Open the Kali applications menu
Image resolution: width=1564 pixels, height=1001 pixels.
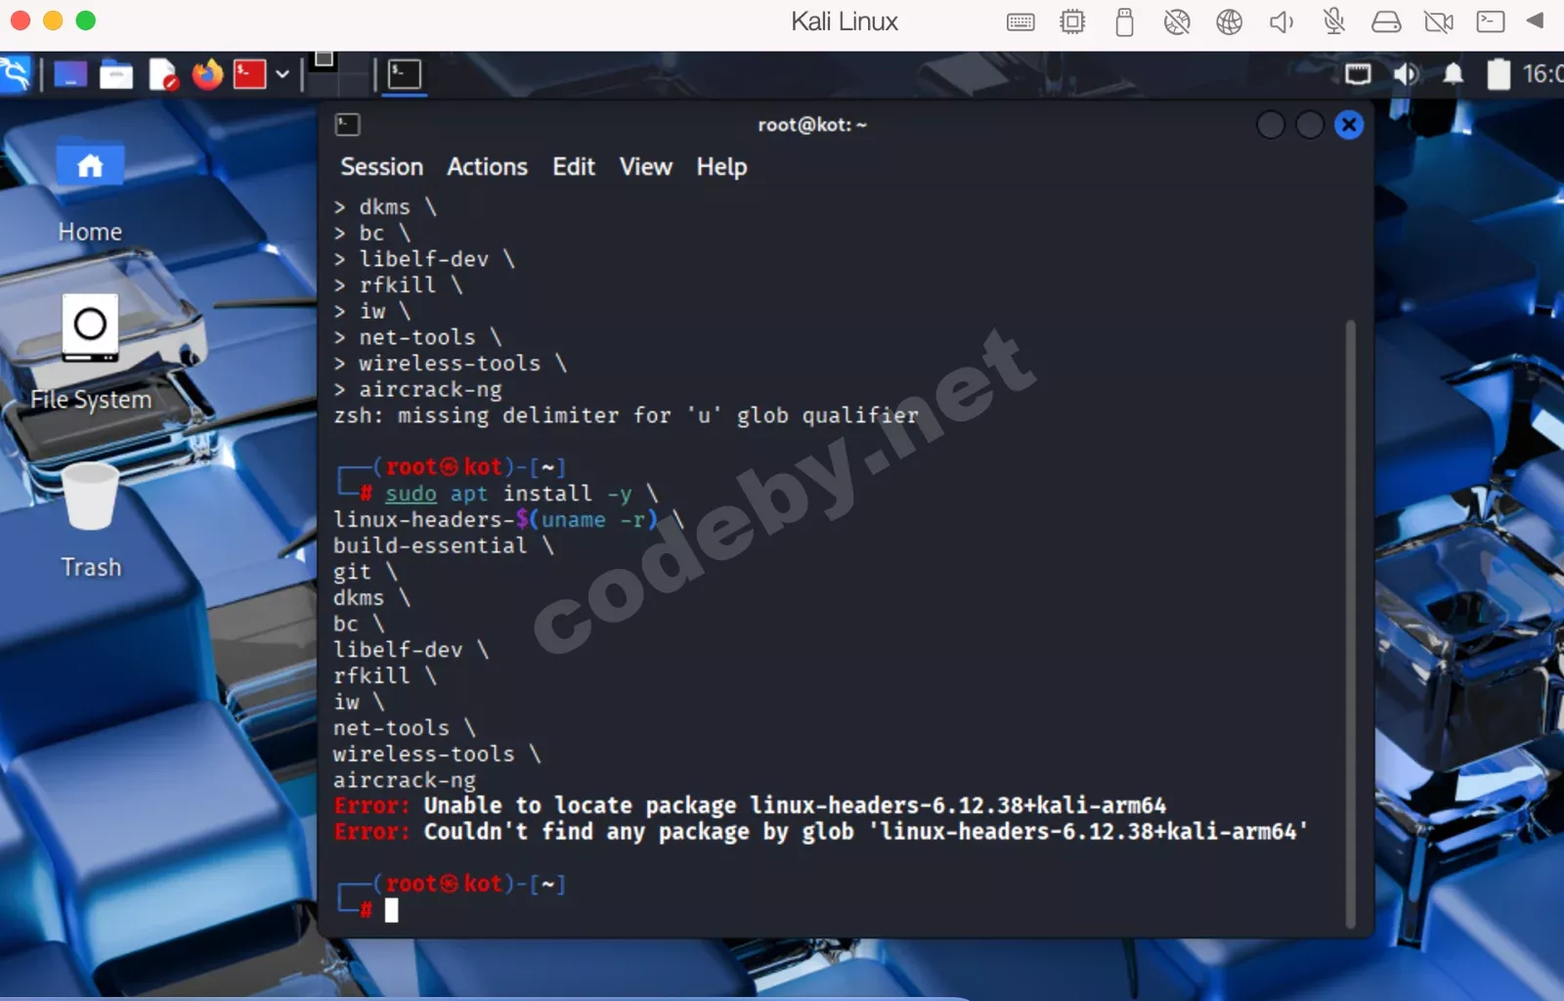pos(14,74)
